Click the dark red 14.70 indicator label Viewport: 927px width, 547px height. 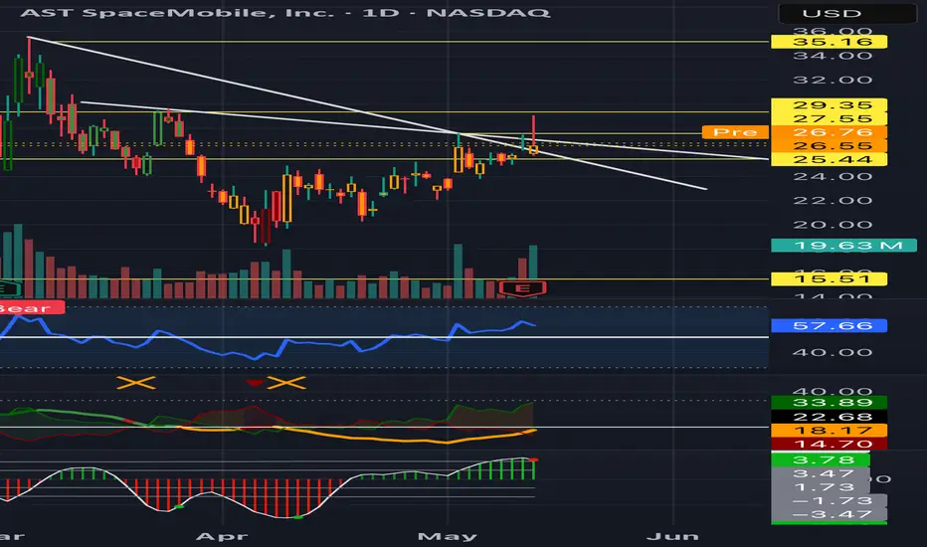829,444
